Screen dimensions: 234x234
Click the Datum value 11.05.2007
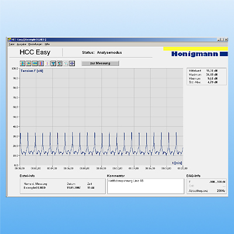tap(74, 188)
